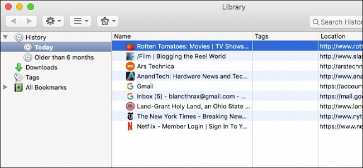The image size is (363, 168).
Task: Minimize the Library window with yellow button
Action: pos(20,7)
